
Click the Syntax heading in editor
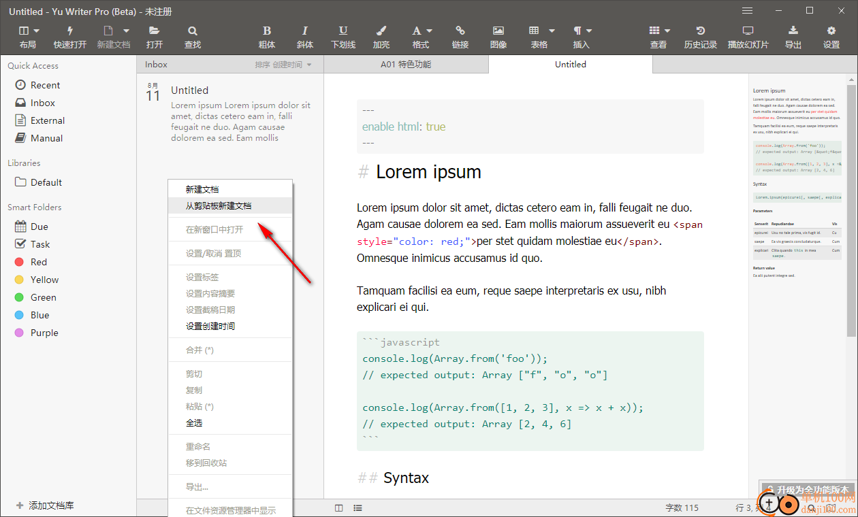[x=406, y=478]
